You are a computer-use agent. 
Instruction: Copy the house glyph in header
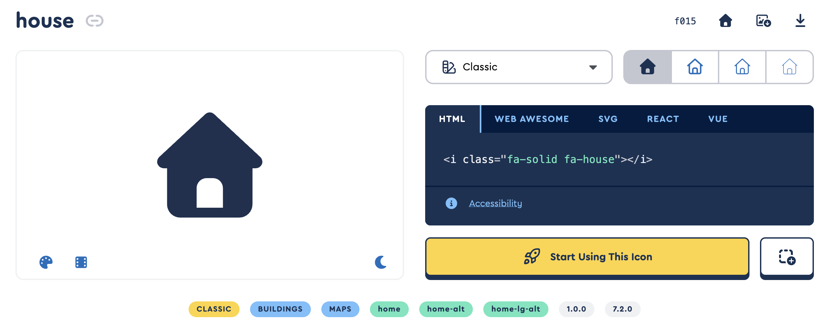725,21
